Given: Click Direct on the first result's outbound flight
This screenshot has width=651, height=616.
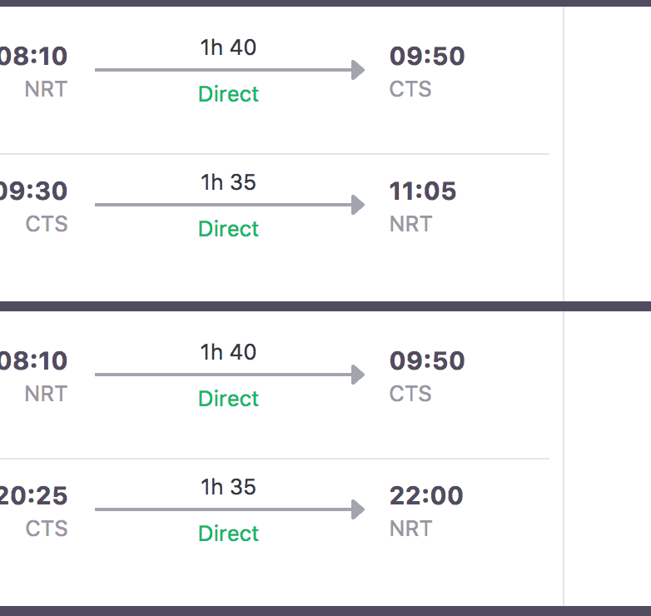Looking at the screenshot, I should pyautogui.click(x=228, y=94).
